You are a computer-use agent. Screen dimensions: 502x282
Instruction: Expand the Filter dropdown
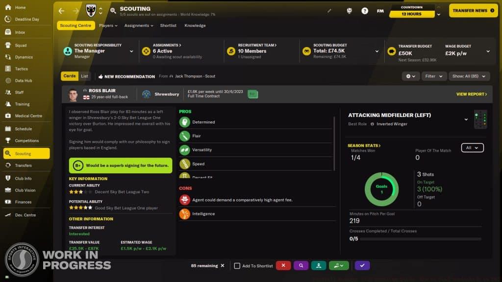coord(434,76)
